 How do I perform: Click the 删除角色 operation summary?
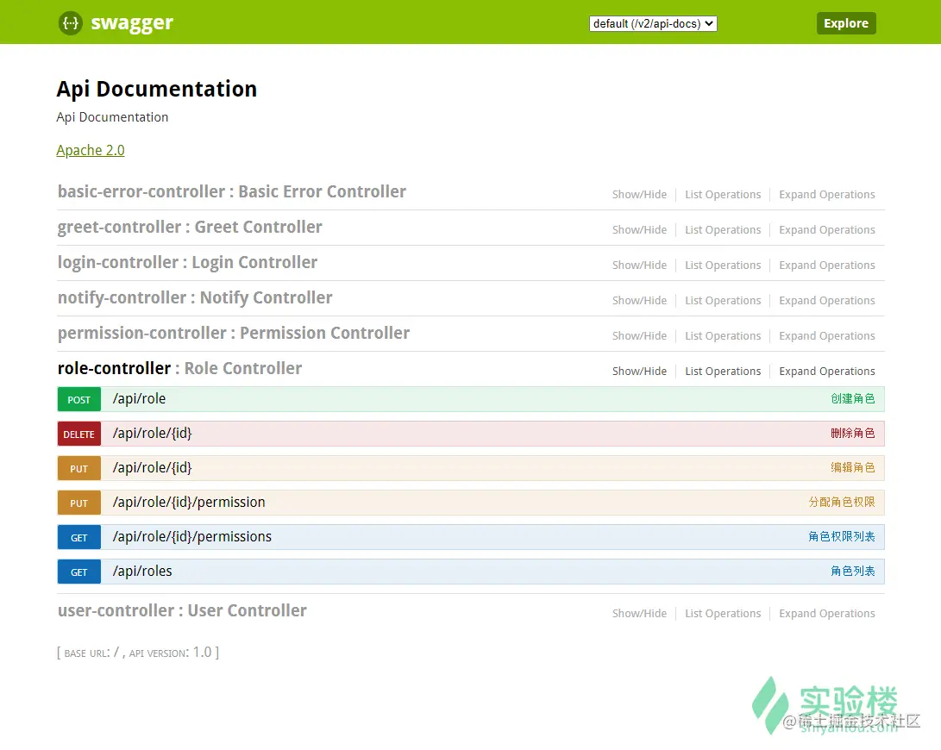(x=853, y=434)
